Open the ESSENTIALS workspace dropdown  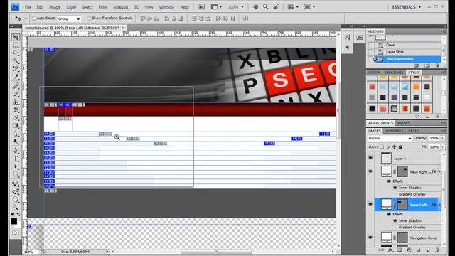pos(407,6)
